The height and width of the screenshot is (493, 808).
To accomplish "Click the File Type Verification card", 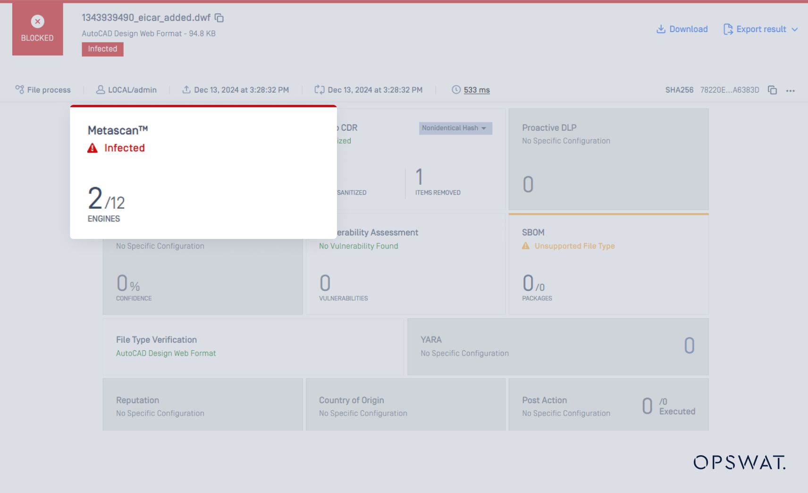I will (x=253, y=347).
